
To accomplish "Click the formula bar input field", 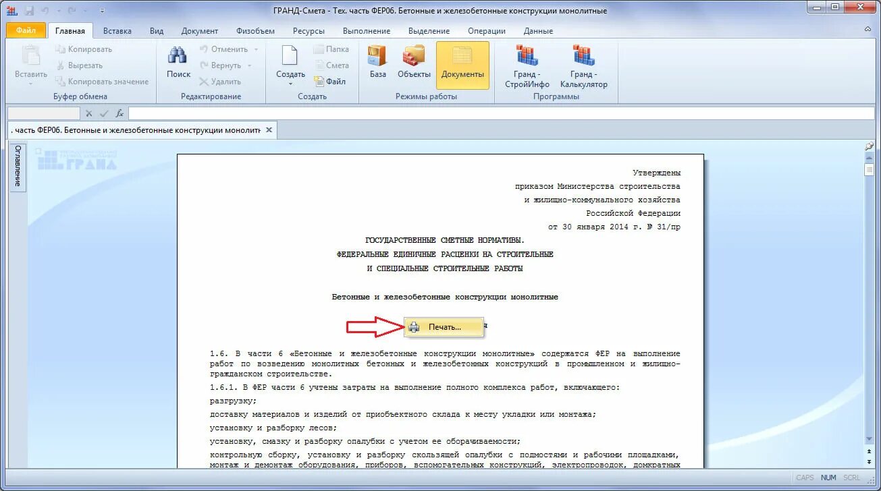I will coord(502,113).
